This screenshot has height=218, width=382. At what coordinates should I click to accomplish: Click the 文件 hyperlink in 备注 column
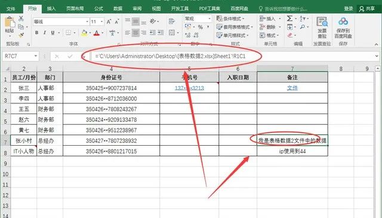[292, 88]
